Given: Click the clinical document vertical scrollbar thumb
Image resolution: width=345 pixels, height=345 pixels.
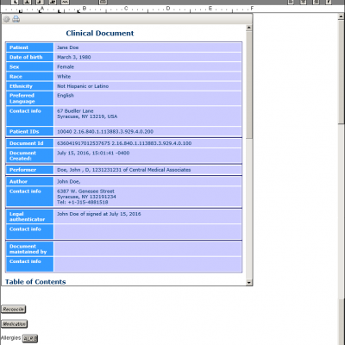Looking at the screenshot, I should [249, 85].
